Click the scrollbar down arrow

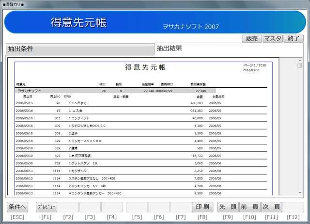(x=300, y=193)
